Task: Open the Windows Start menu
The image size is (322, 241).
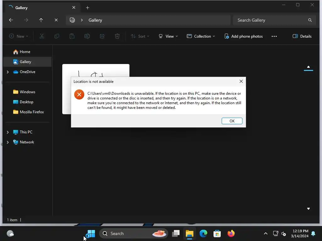Action: click(x=91, y=233)
